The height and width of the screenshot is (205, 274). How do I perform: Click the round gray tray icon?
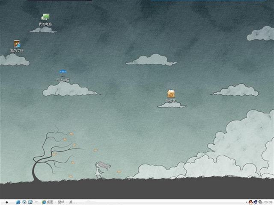coord(260,202)
